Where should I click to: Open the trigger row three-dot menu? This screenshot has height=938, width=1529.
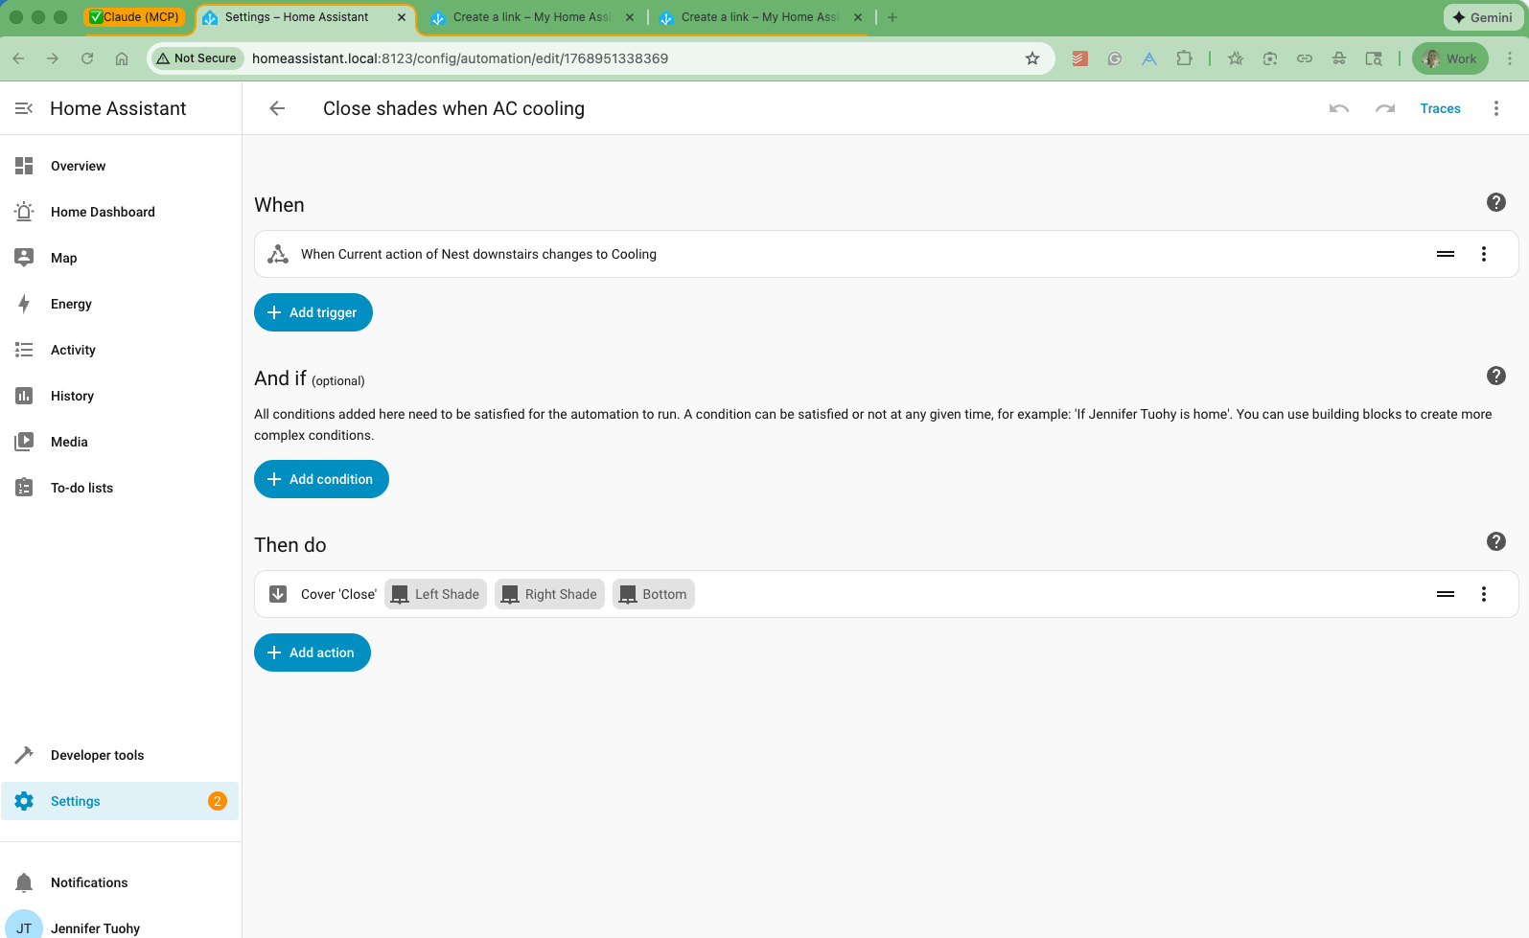point(1484,254)
